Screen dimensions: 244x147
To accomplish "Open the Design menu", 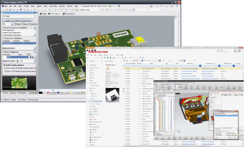I will (x=39, y=6).
